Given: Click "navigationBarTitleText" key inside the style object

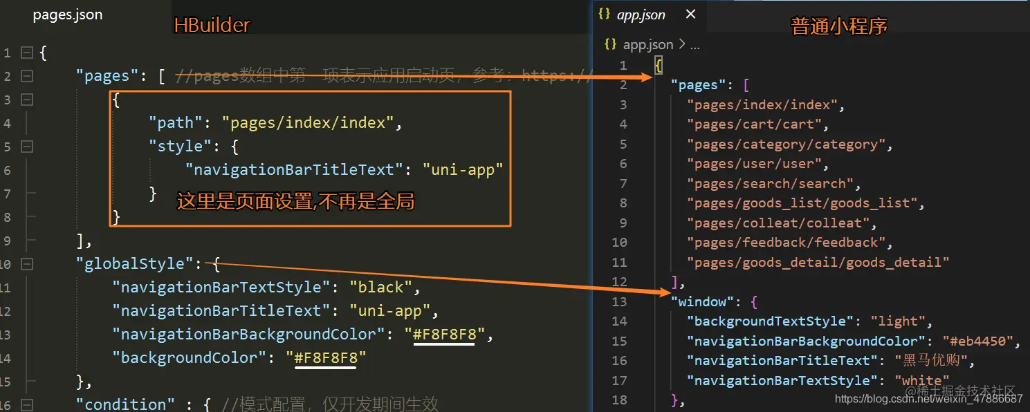Looking at the screenshot, I should pyautogui.click(x=294, y=170).
